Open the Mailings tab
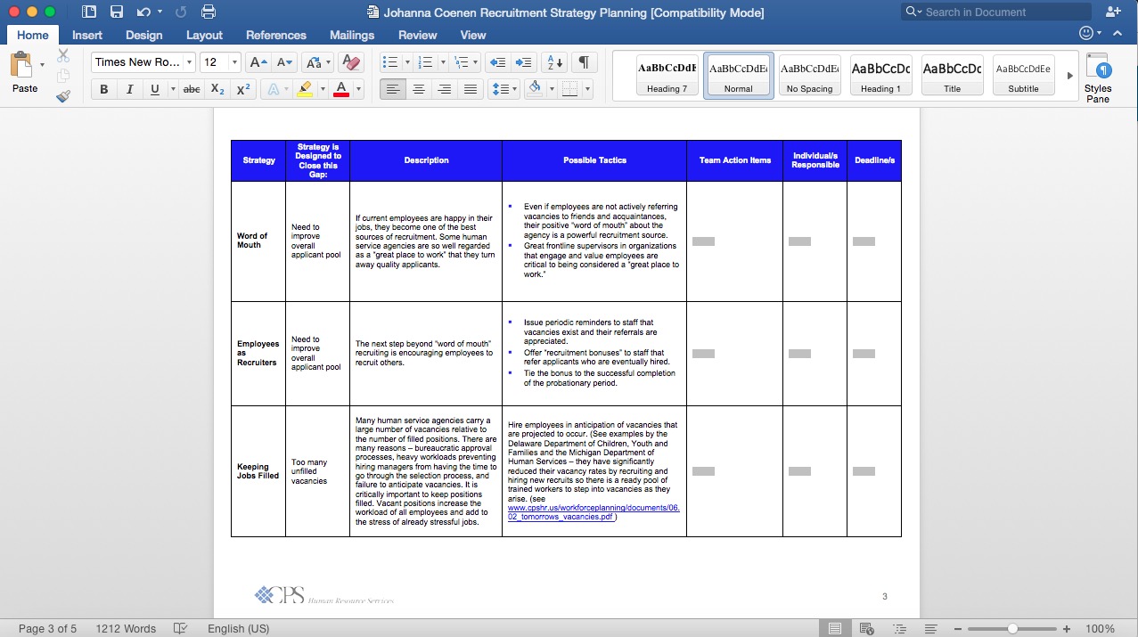1138x637 pixels. (351, 35)
